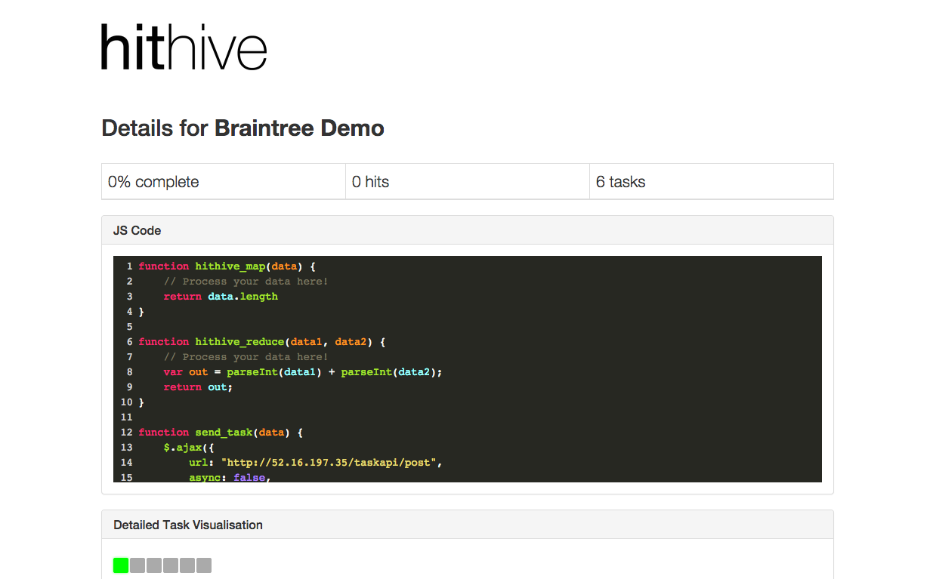
Task: Click the taskapi/post URL string in code
Action: (328, 463)
